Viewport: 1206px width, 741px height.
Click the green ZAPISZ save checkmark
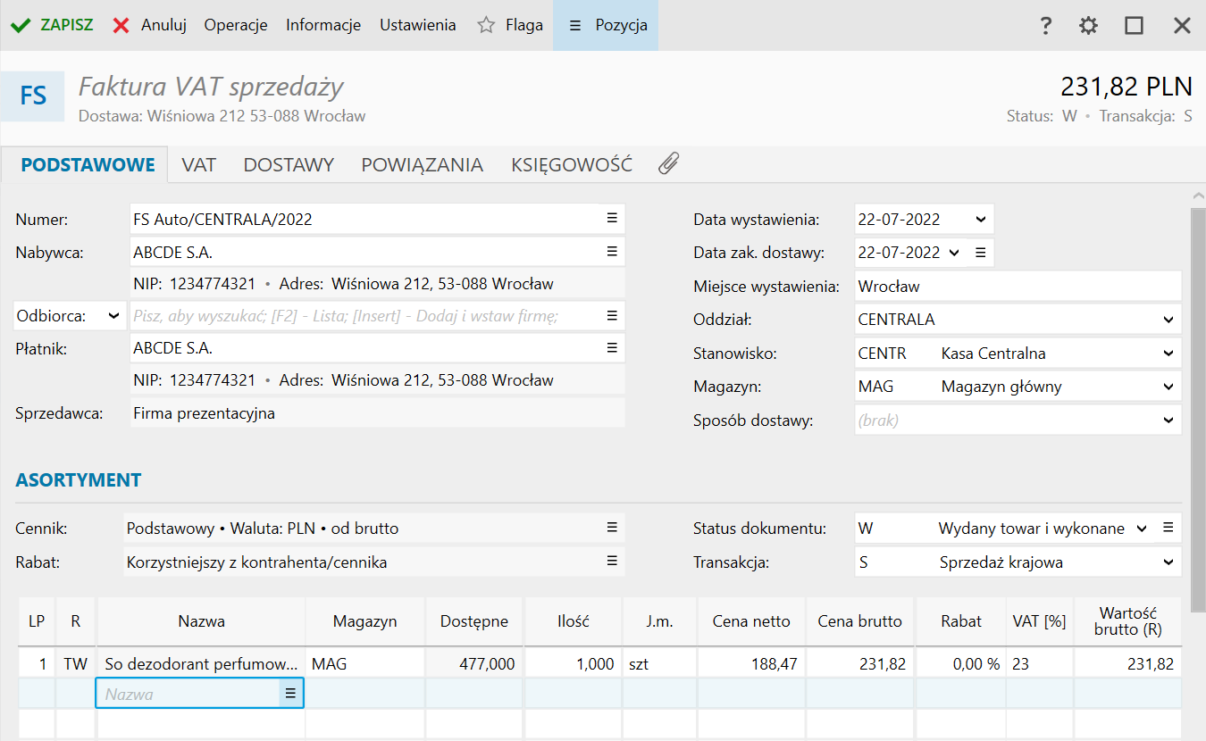[x=20, y=25]
